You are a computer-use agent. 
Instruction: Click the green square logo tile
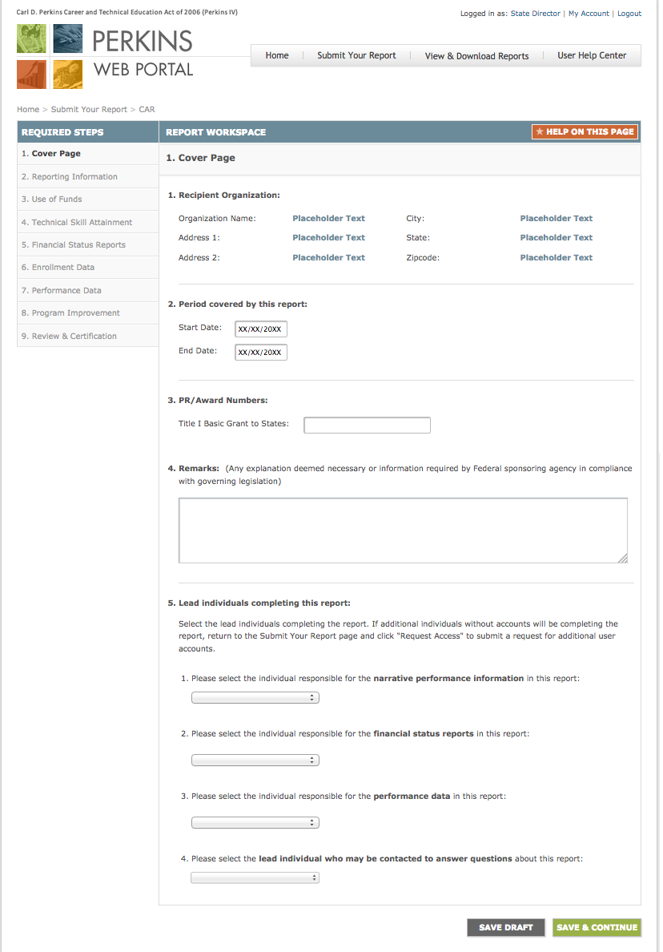(x=31, y=37)
